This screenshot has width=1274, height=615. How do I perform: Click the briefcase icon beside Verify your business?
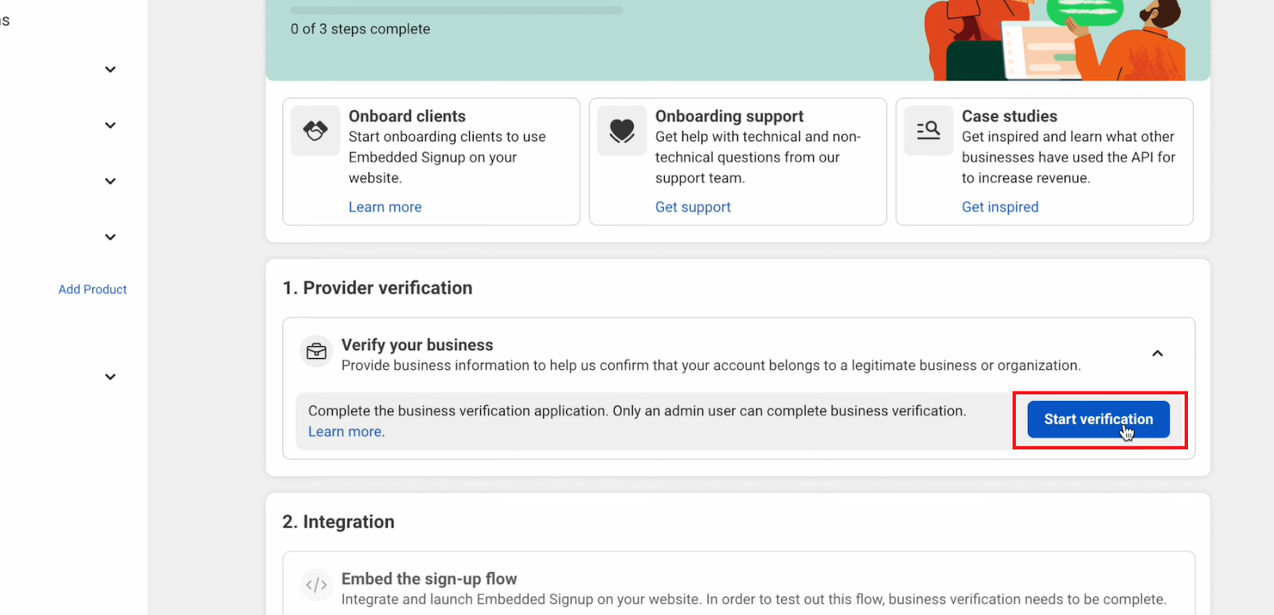[x=316, y=351]
